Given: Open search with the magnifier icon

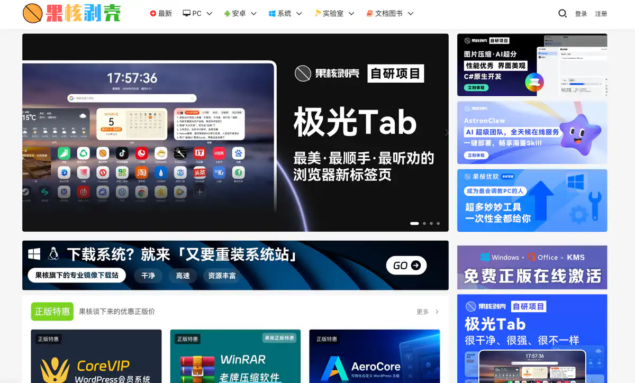Looking at the screenshot, I should pos(563,13).
